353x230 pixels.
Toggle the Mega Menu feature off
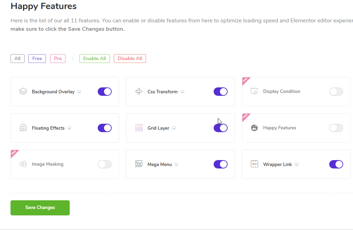tap(221, 164)
